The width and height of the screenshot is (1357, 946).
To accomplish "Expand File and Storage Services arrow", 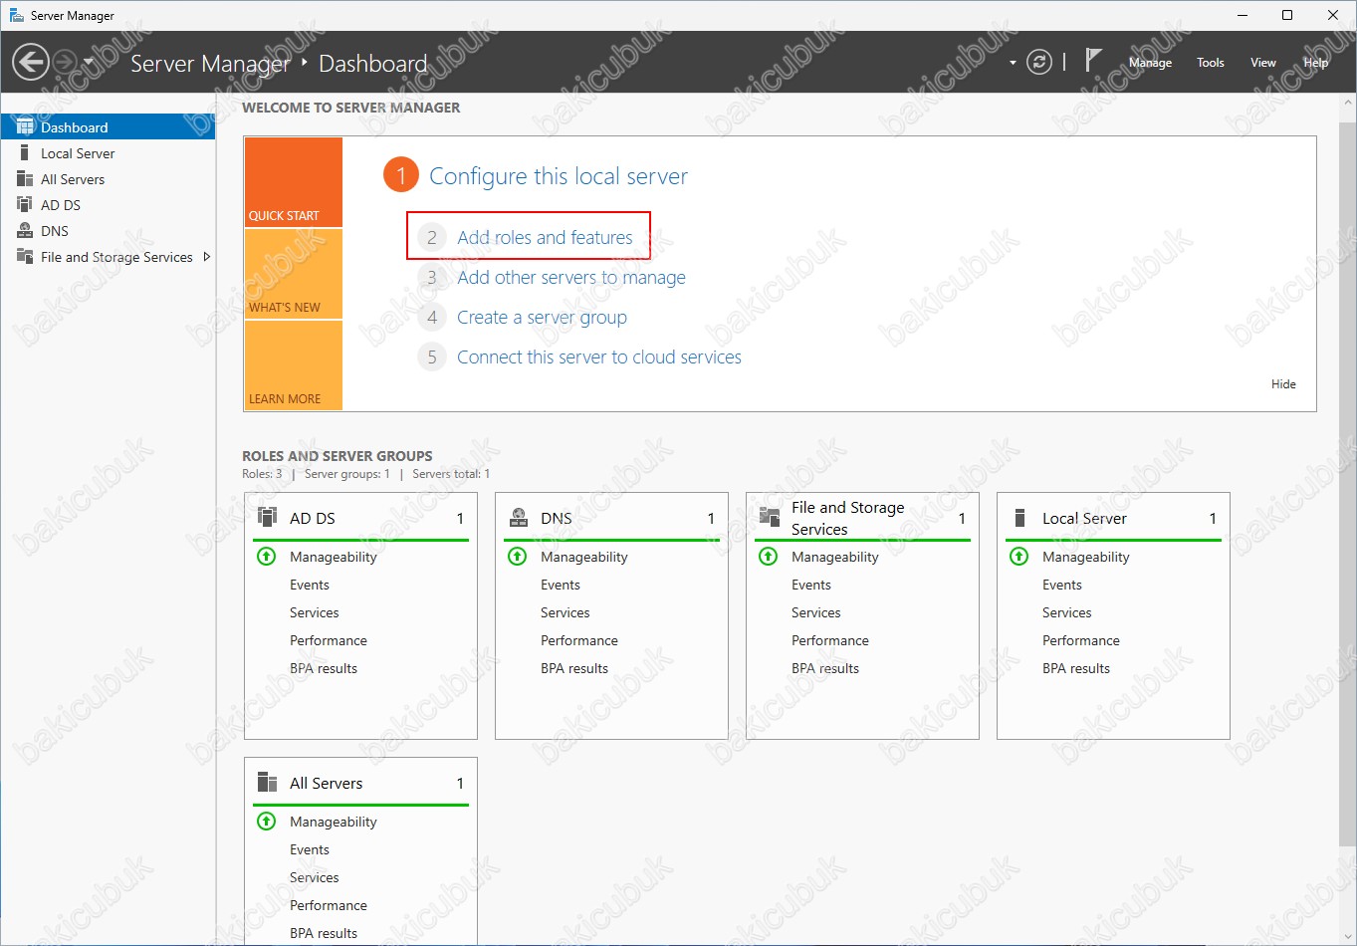I will (x=206, y=257).
